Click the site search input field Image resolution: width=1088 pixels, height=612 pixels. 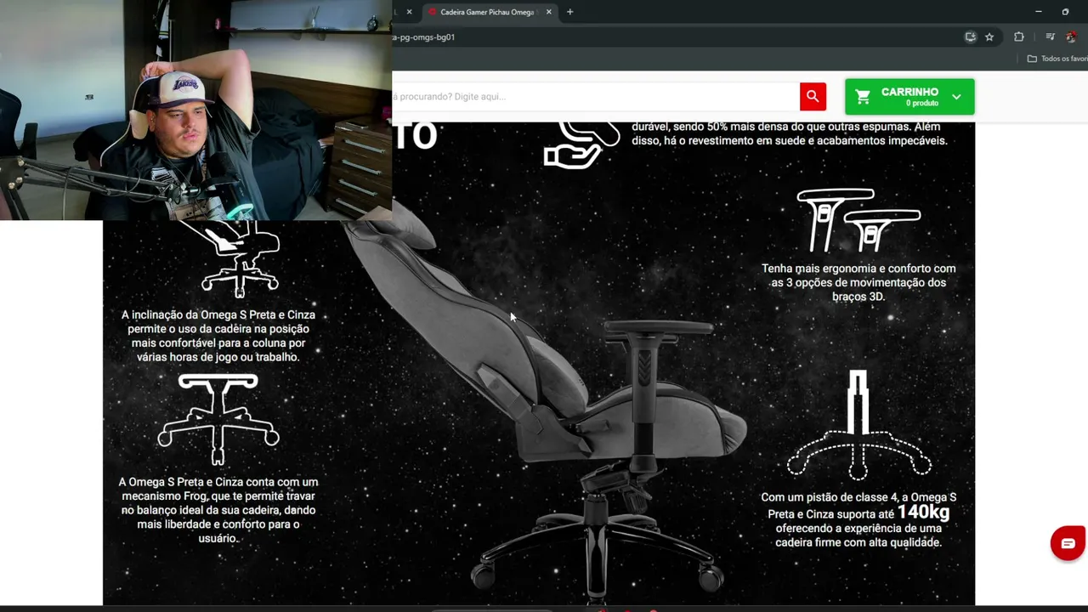pyautogui.click(x=595, y=97)
